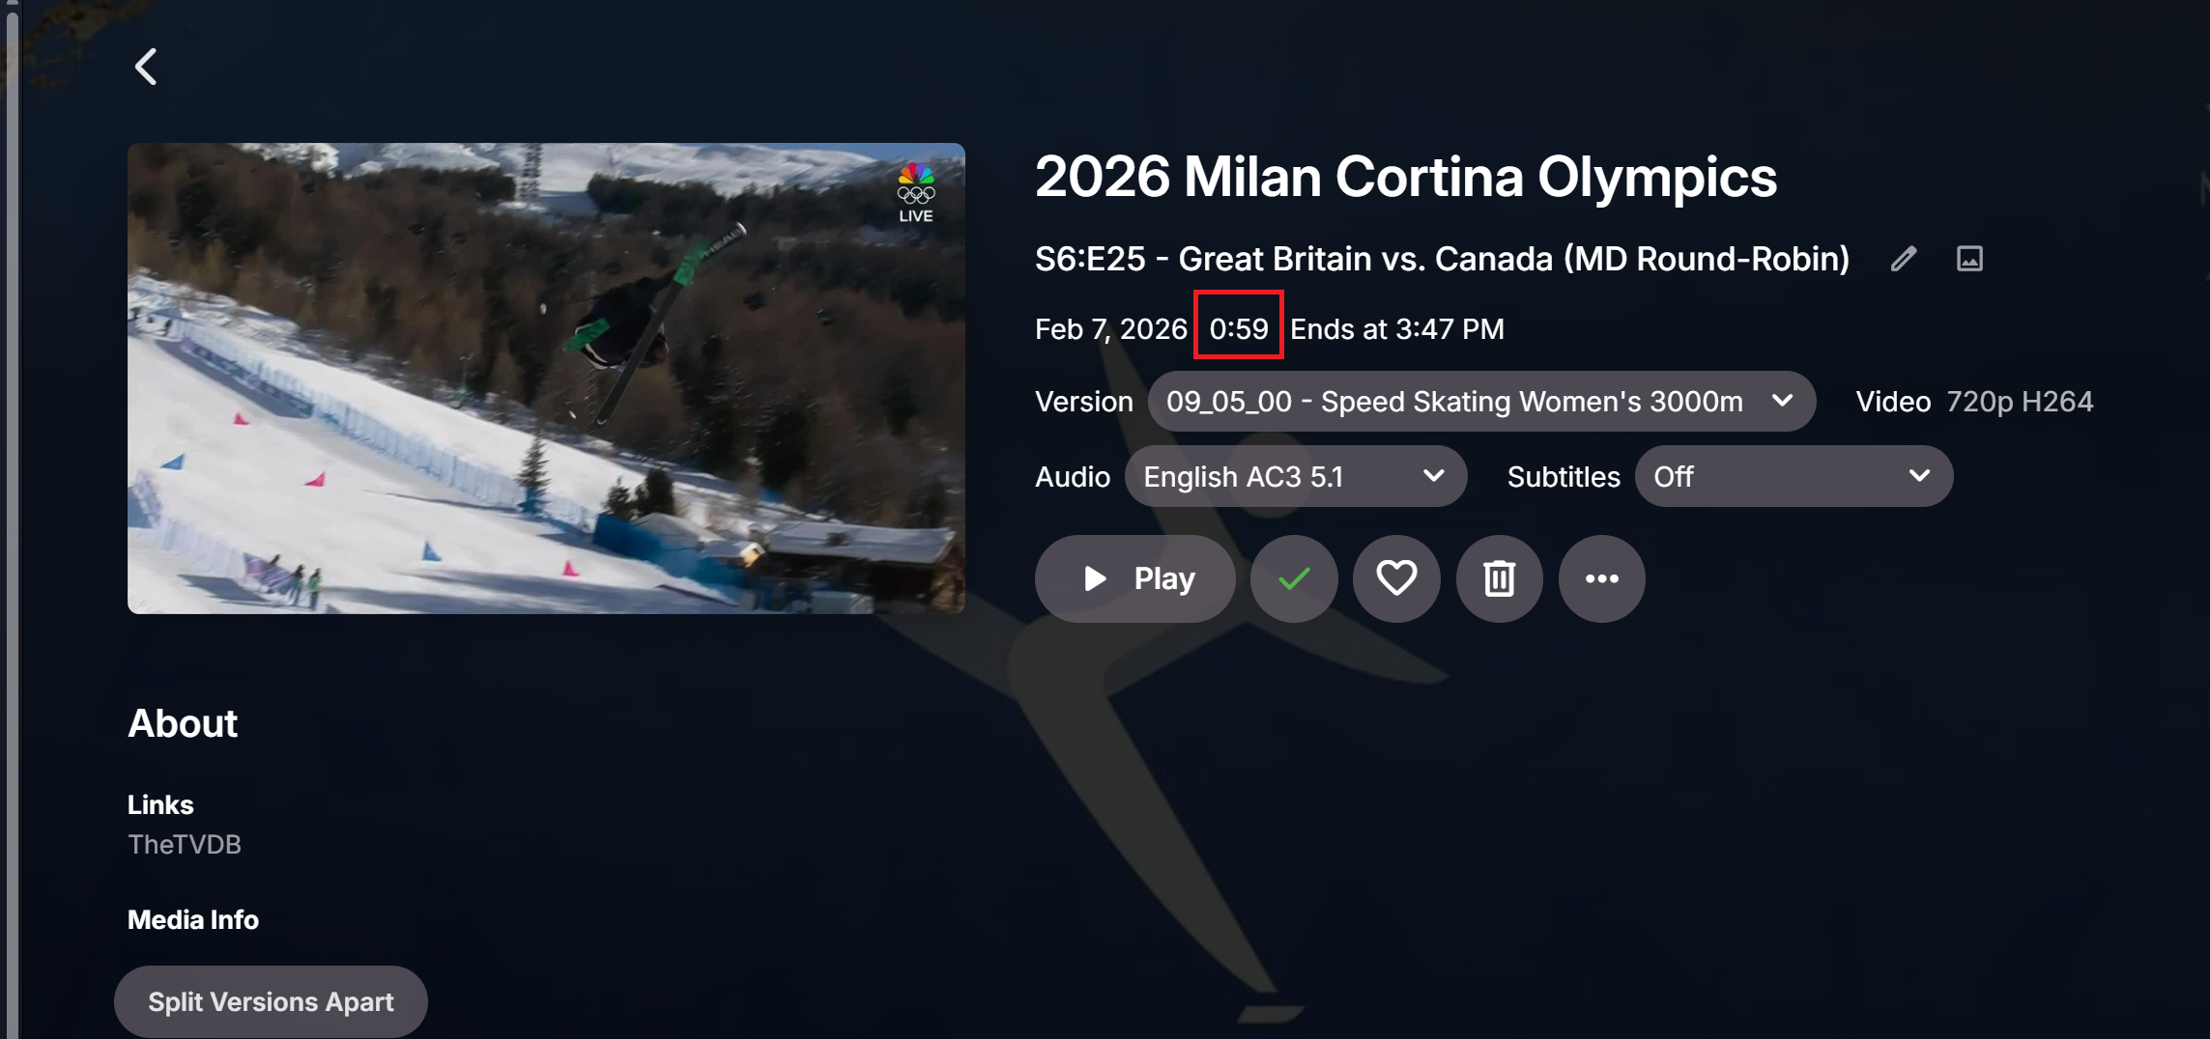The height and width of the screenshot is (1039, 2210).
Task: Click the episode thumbnail image
Action: coord(546,379)
